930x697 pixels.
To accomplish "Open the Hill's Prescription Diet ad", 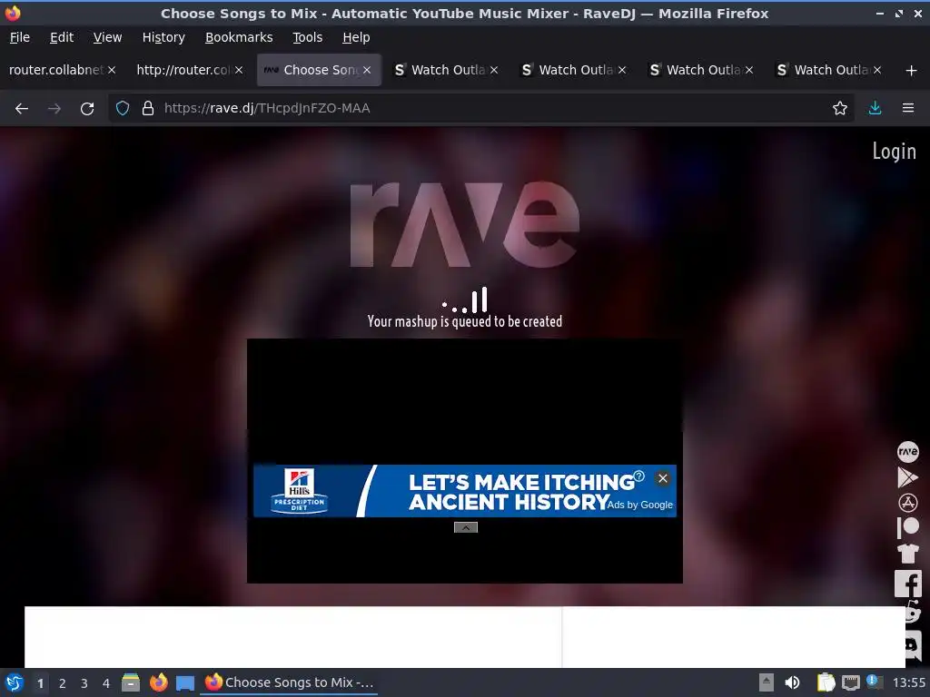I will [x=464, y=491].
